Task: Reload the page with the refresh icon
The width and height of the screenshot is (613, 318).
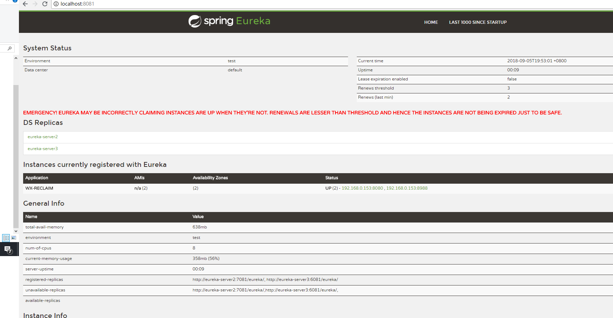Action: click(x=45, y=4)
